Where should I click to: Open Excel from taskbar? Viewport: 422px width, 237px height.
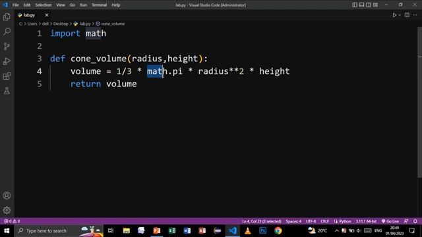point(172,231)
